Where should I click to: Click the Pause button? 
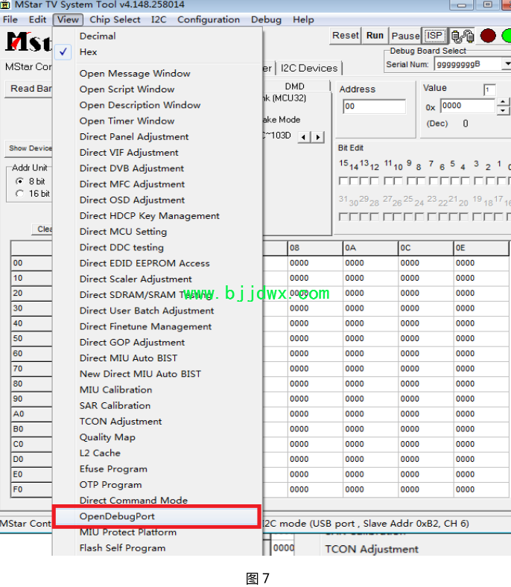click(x=405, y=36)
